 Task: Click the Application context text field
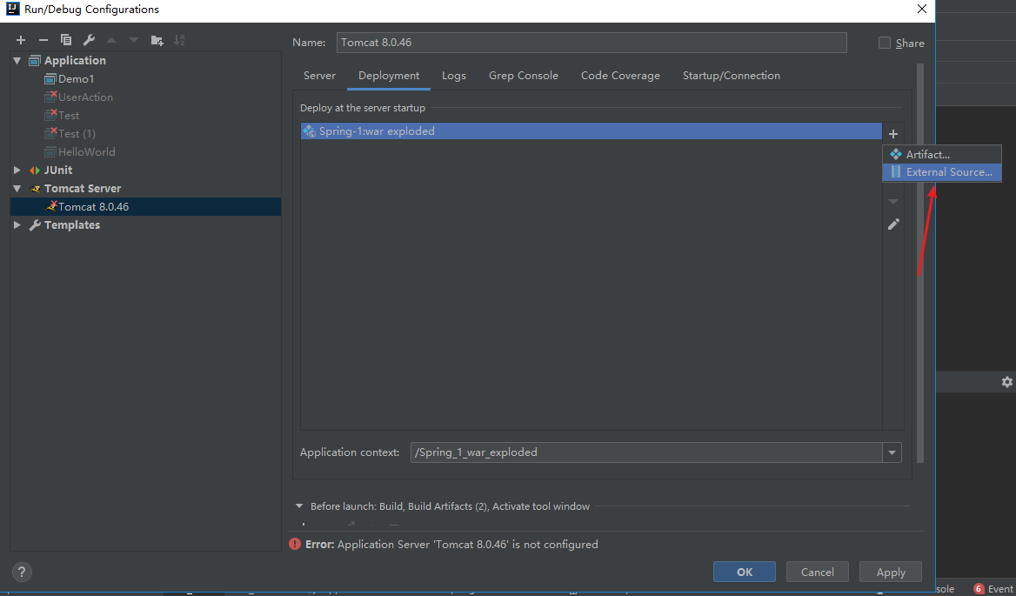tap(646, 452)
